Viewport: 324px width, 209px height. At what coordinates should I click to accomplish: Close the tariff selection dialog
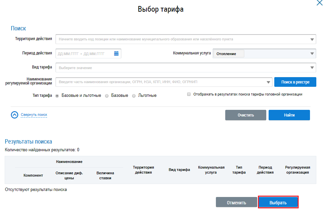pos(319,3)
